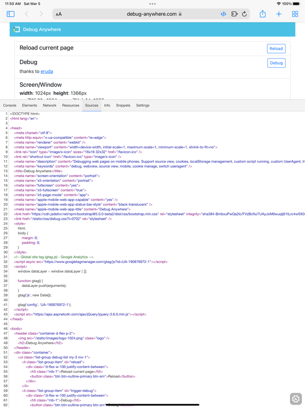Click the header class container d-flex line
The image size is (305, 408).
tap(45, 333)
